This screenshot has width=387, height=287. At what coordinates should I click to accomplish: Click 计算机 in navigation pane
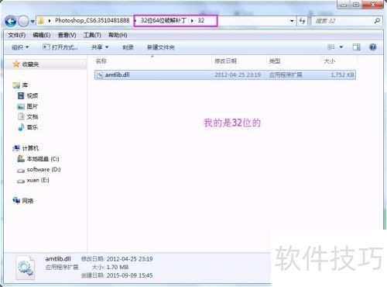click(x=30, y=148)
